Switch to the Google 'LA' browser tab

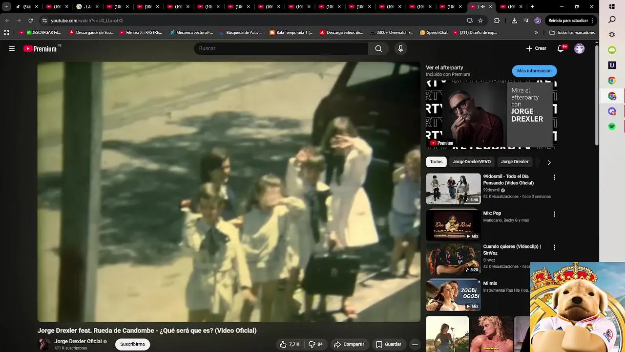tap(86, 7)
